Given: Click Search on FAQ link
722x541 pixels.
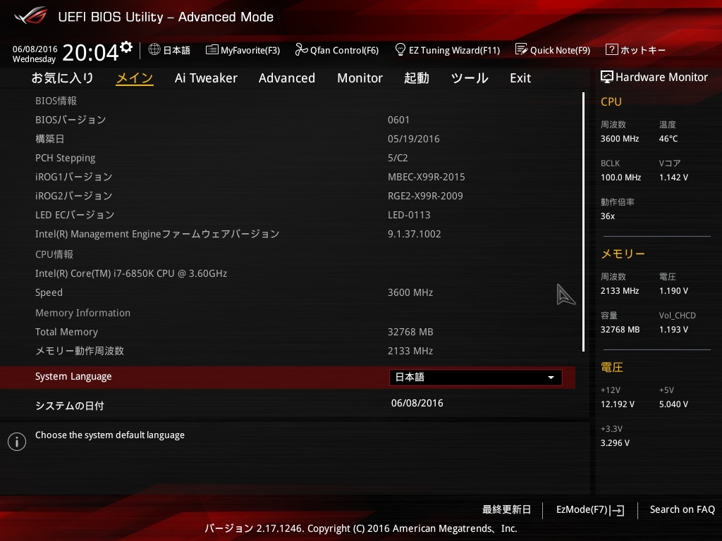Looking at the screenshot, I should [682, 510].
